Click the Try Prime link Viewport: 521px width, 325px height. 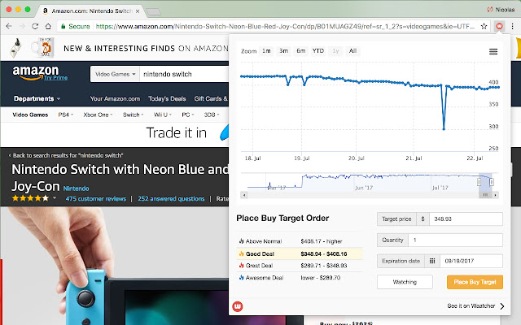click(x=56, y=78)
